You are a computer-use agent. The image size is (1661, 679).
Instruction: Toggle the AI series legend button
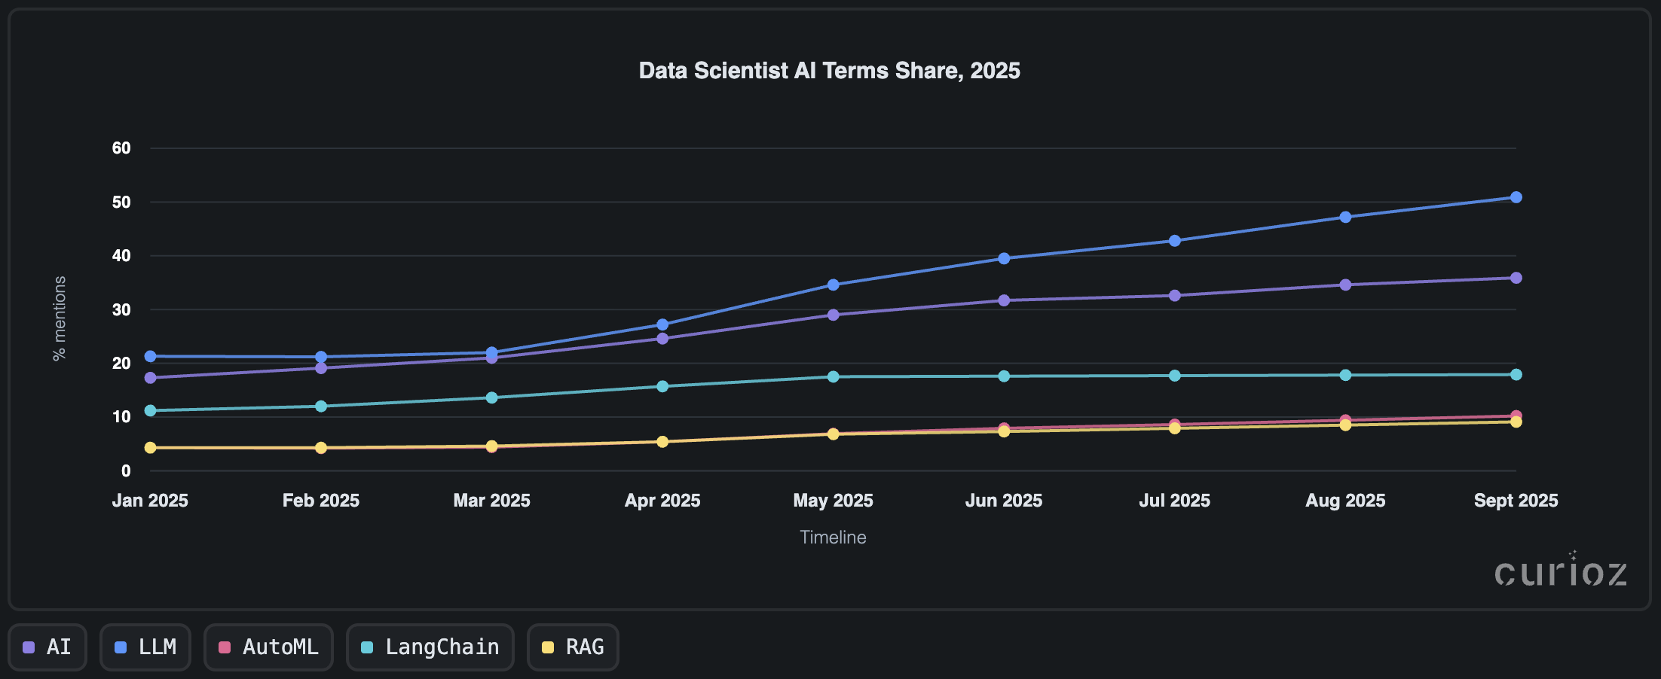(47, 647)
